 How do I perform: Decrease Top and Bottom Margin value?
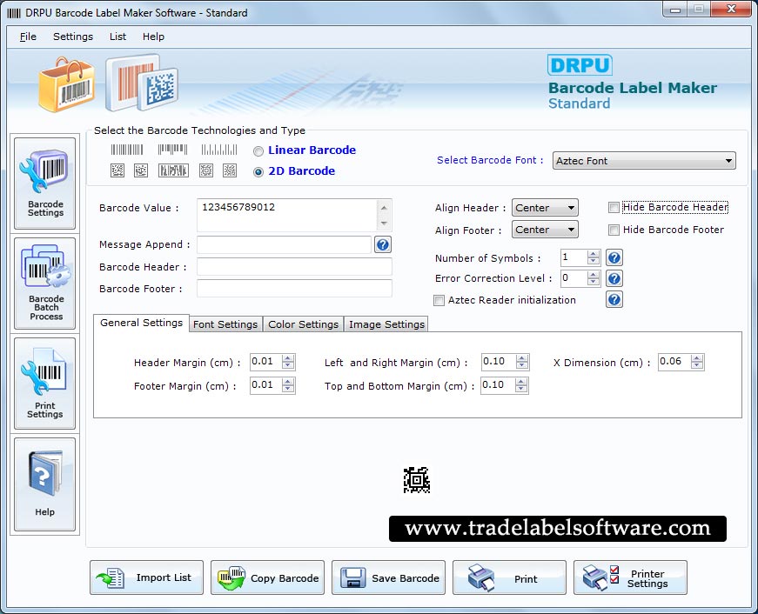[521, 389]
